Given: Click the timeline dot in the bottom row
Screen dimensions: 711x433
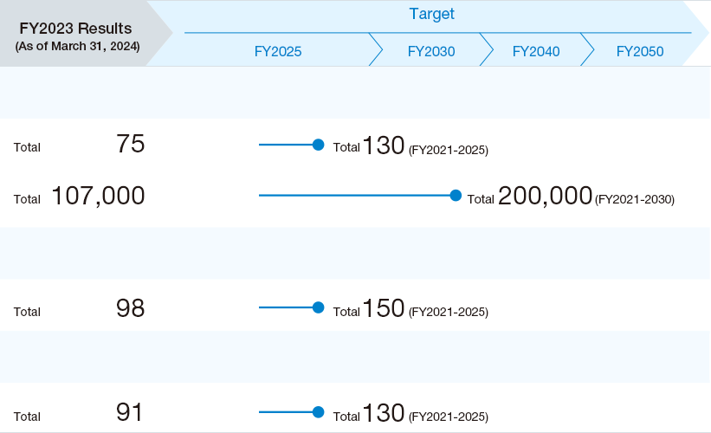Looking at the screenshot, I should pyautogui.click(x=319, y=412).
